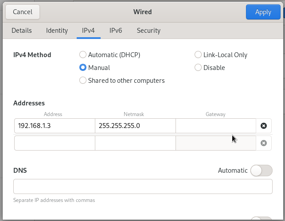Toggle the Automatic DNS switch
Image resolution: width=285 pixels, height=221 pixels.
[x=261, y=171]
